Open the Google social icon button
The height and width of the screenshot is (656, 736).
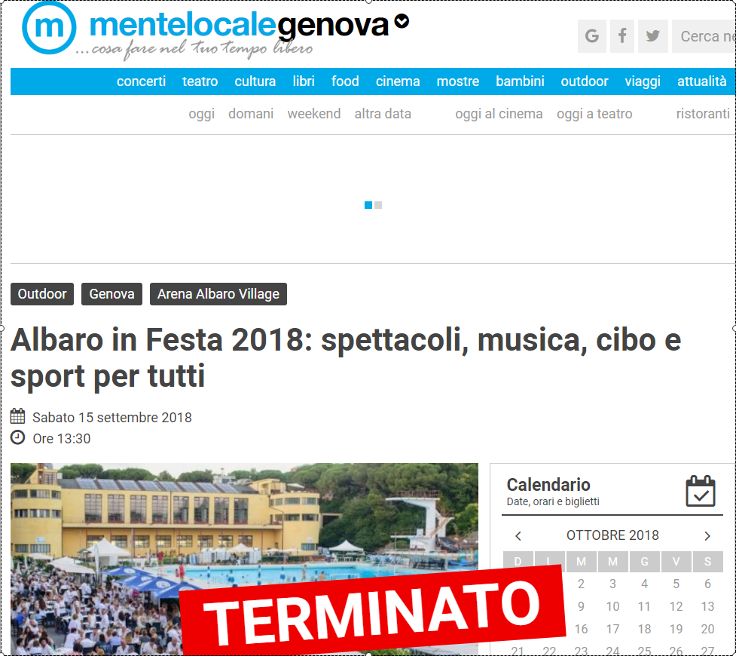point(591,36)
